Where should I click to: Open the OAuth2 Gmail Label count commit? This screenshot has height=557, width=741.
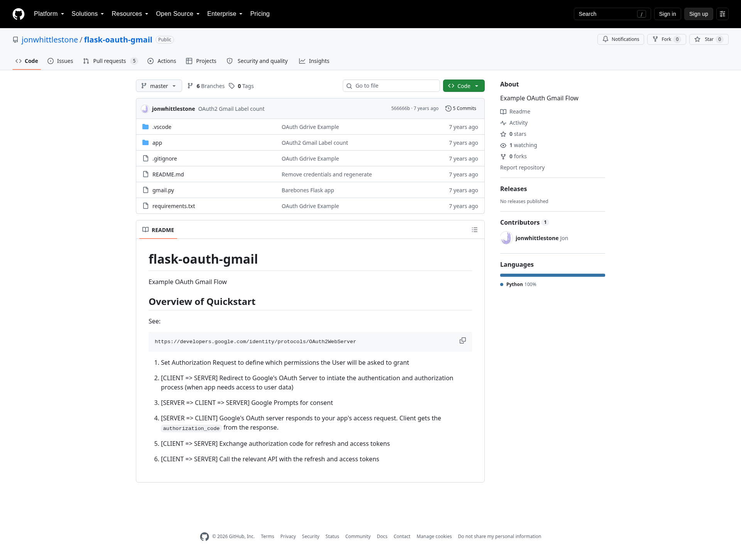pyautogui.click(x=231, y=109)
